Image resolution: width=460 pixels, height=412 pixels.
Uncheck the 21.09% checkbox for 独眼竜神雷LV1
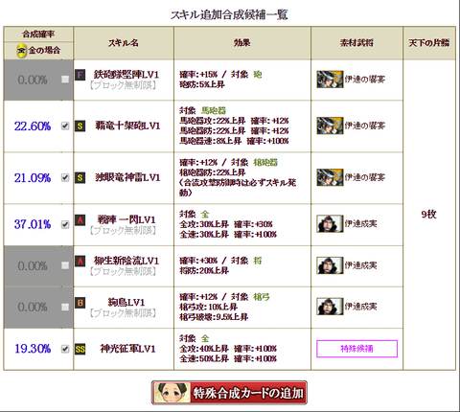(x=65, y=177)
